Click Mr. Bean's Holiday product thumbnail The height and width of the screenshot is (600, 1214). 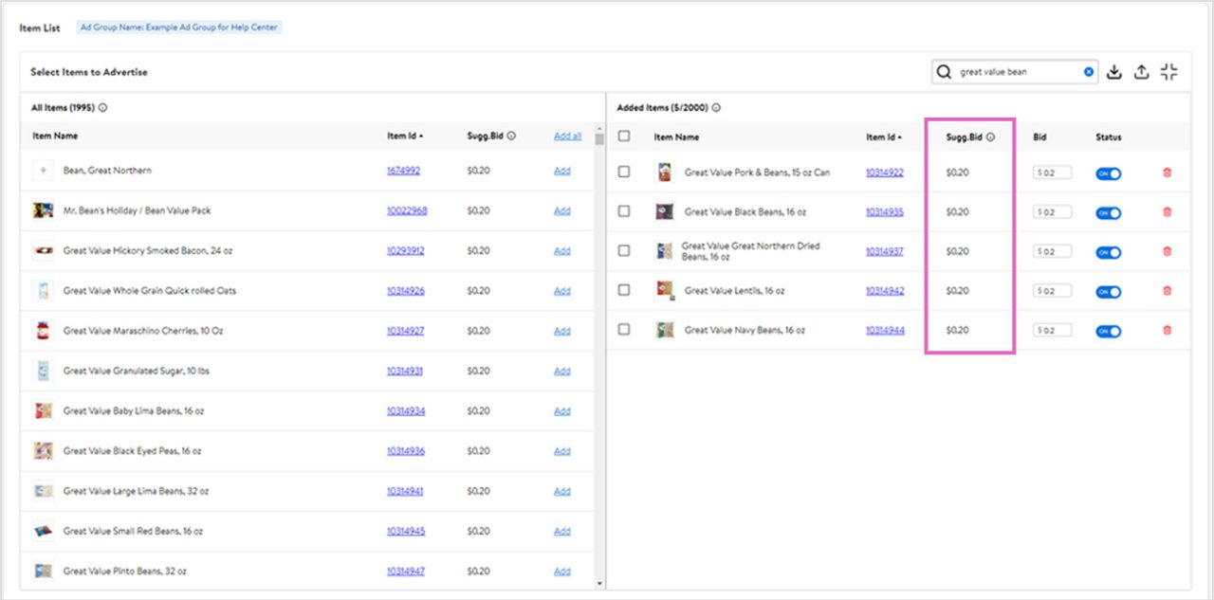tap(43, 210)
